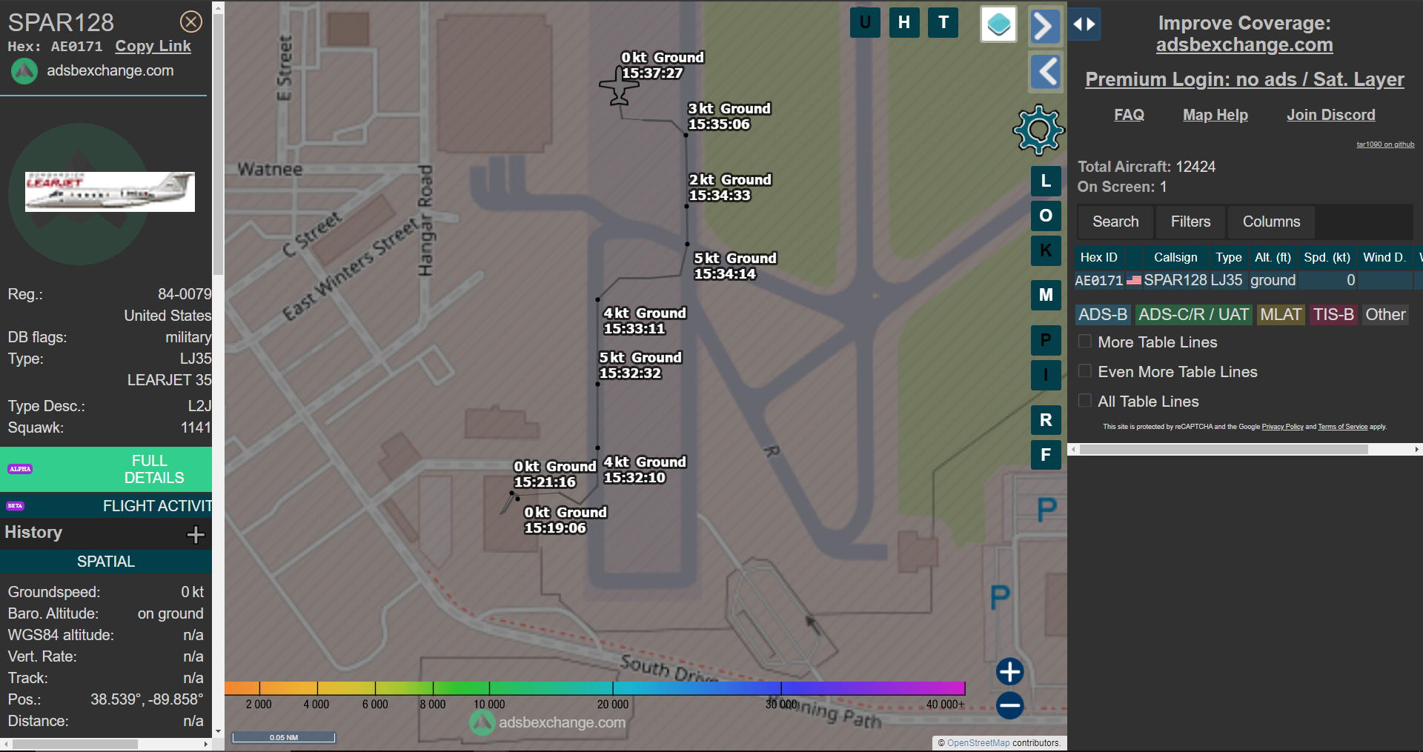Toggle the TIS-B source filter
The width and height of the screenshot is (1423, 752).
click(x=1333, y=315)
